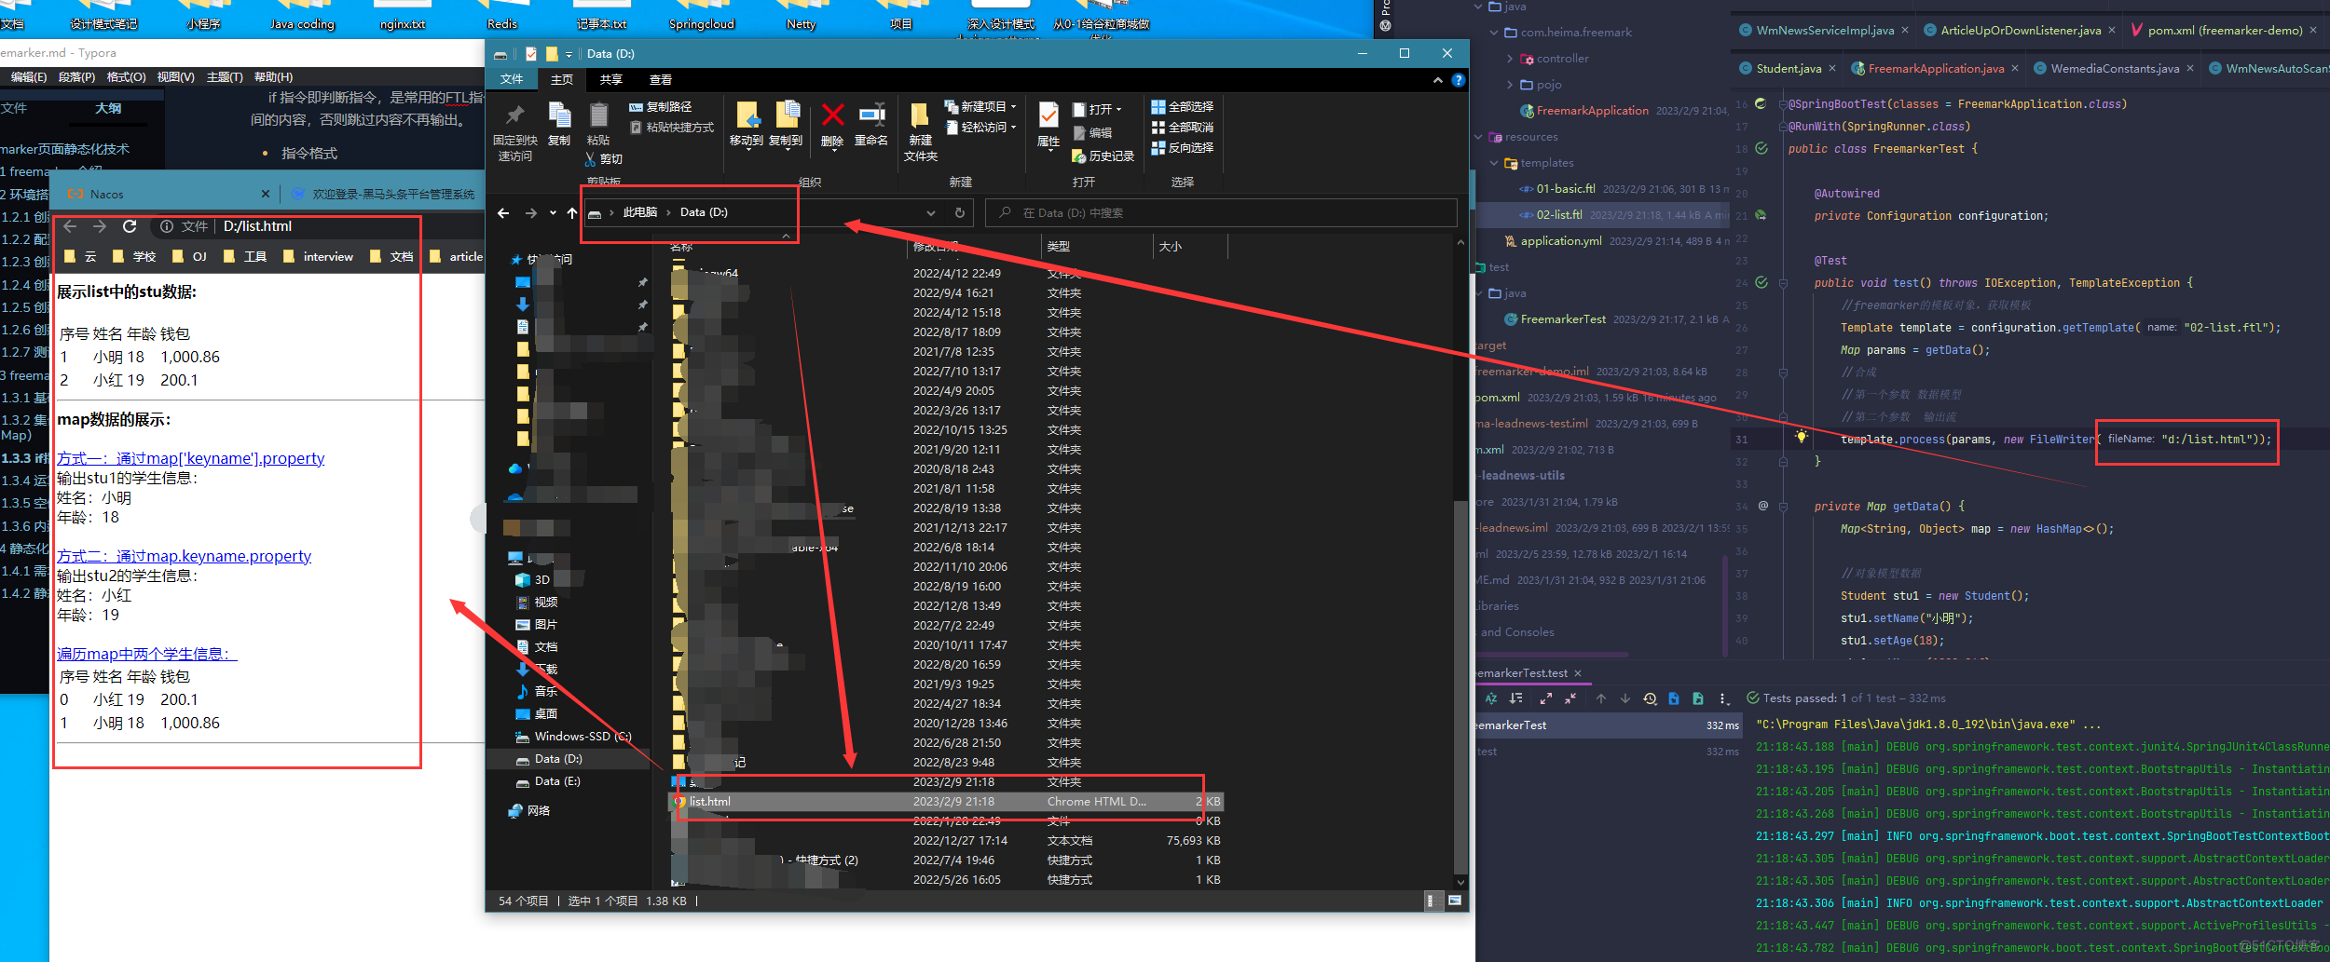Click the run class gutter icon at line 18

tap(1761, 148)
